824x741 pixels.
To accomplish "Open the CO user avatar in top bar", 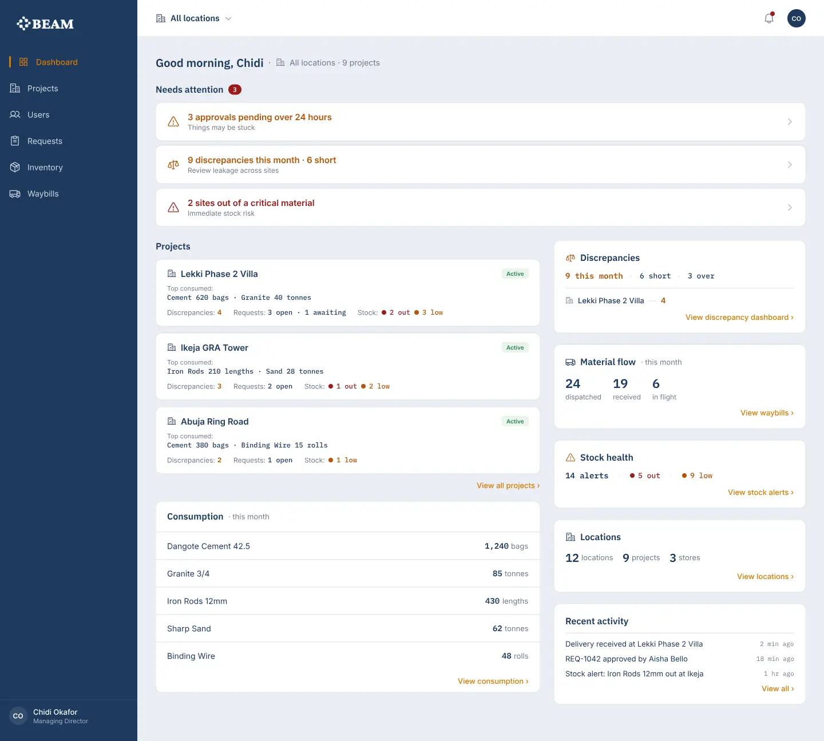I will pos(797,18).
